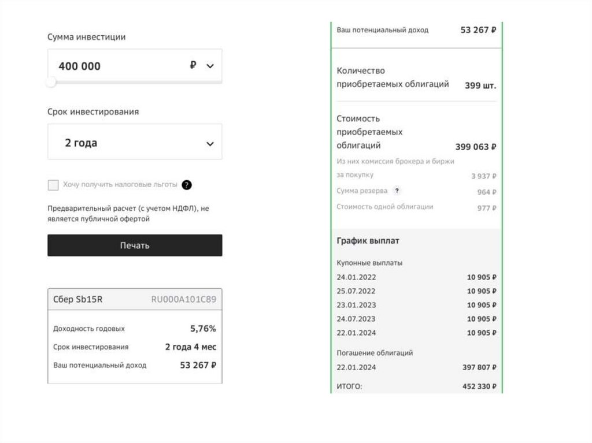
Task: Select the 24.01.2022 coupon payment date
Action: click(x=356, y=277)
